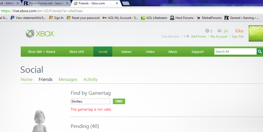Open the Video menu
This screenshot has height=132, width=263.
tap(150, 52)
